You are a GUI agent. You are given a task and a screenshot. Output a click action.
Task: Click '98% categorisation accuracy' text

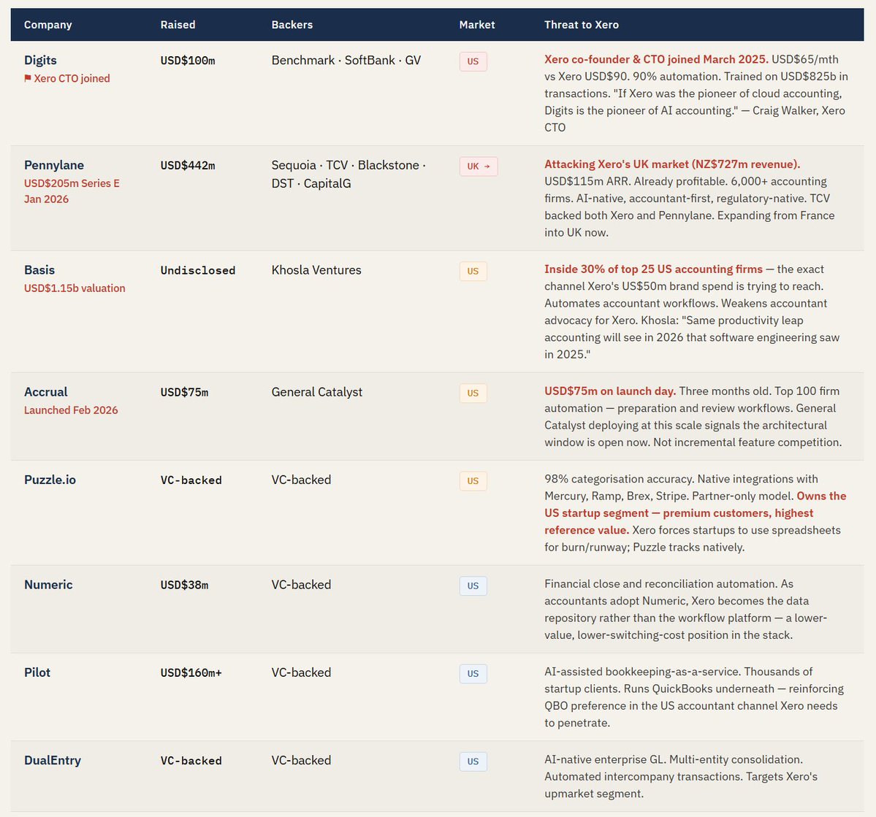pos(620,478)
